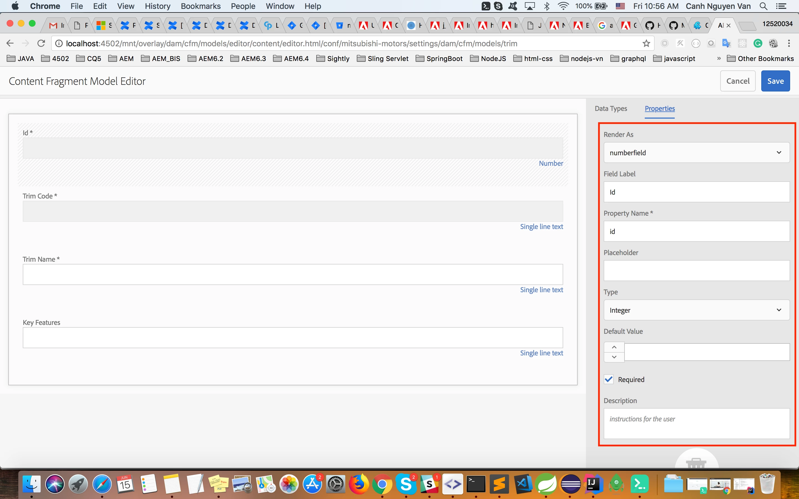The height and width of the screenshot is (499, 799).
Task: Click the Save button
Action: click(x=775, y=81)
